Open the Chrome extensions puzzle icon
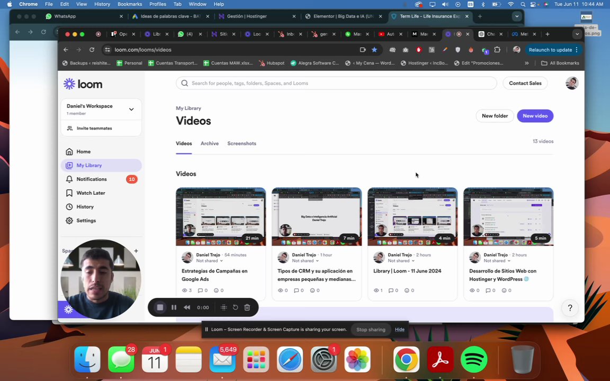The width and height of the screenshot is (610, 381). [x=497, y=50]
